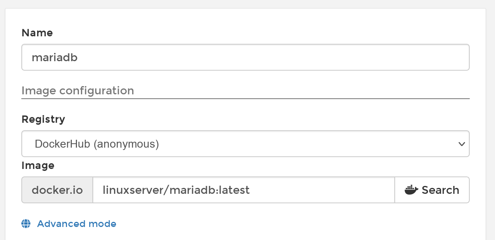Image resolution: width=495 pixels, height=240 pixels.
Task: Click the Name field label
Action: [37, 33]
